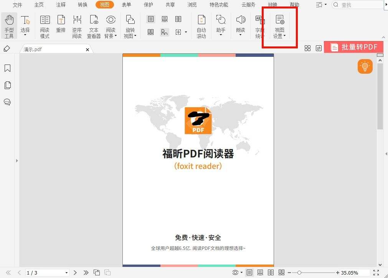This screenshot has height=278, width=388.
Task: Toggle the comments panel in sidebar
Action: click(8, 102)
